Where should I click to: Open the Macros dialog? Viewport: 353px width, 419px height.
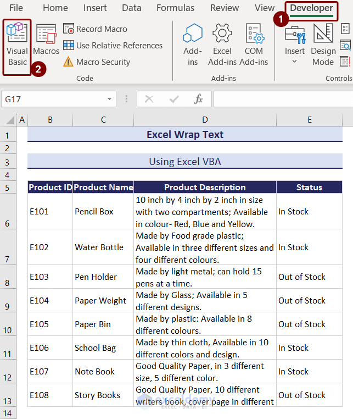[x=46, y=39]
